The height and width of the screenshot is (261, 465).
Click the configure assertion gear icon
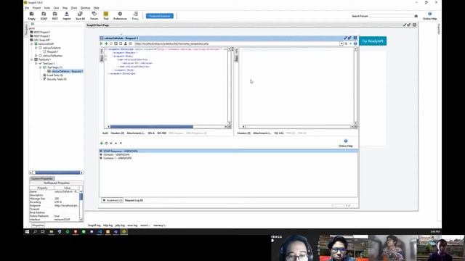[106, 144]
